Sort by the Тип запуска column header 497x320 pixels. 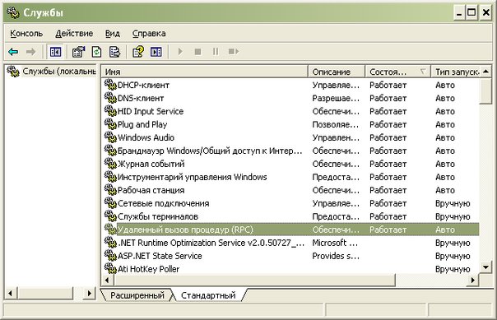455,72
